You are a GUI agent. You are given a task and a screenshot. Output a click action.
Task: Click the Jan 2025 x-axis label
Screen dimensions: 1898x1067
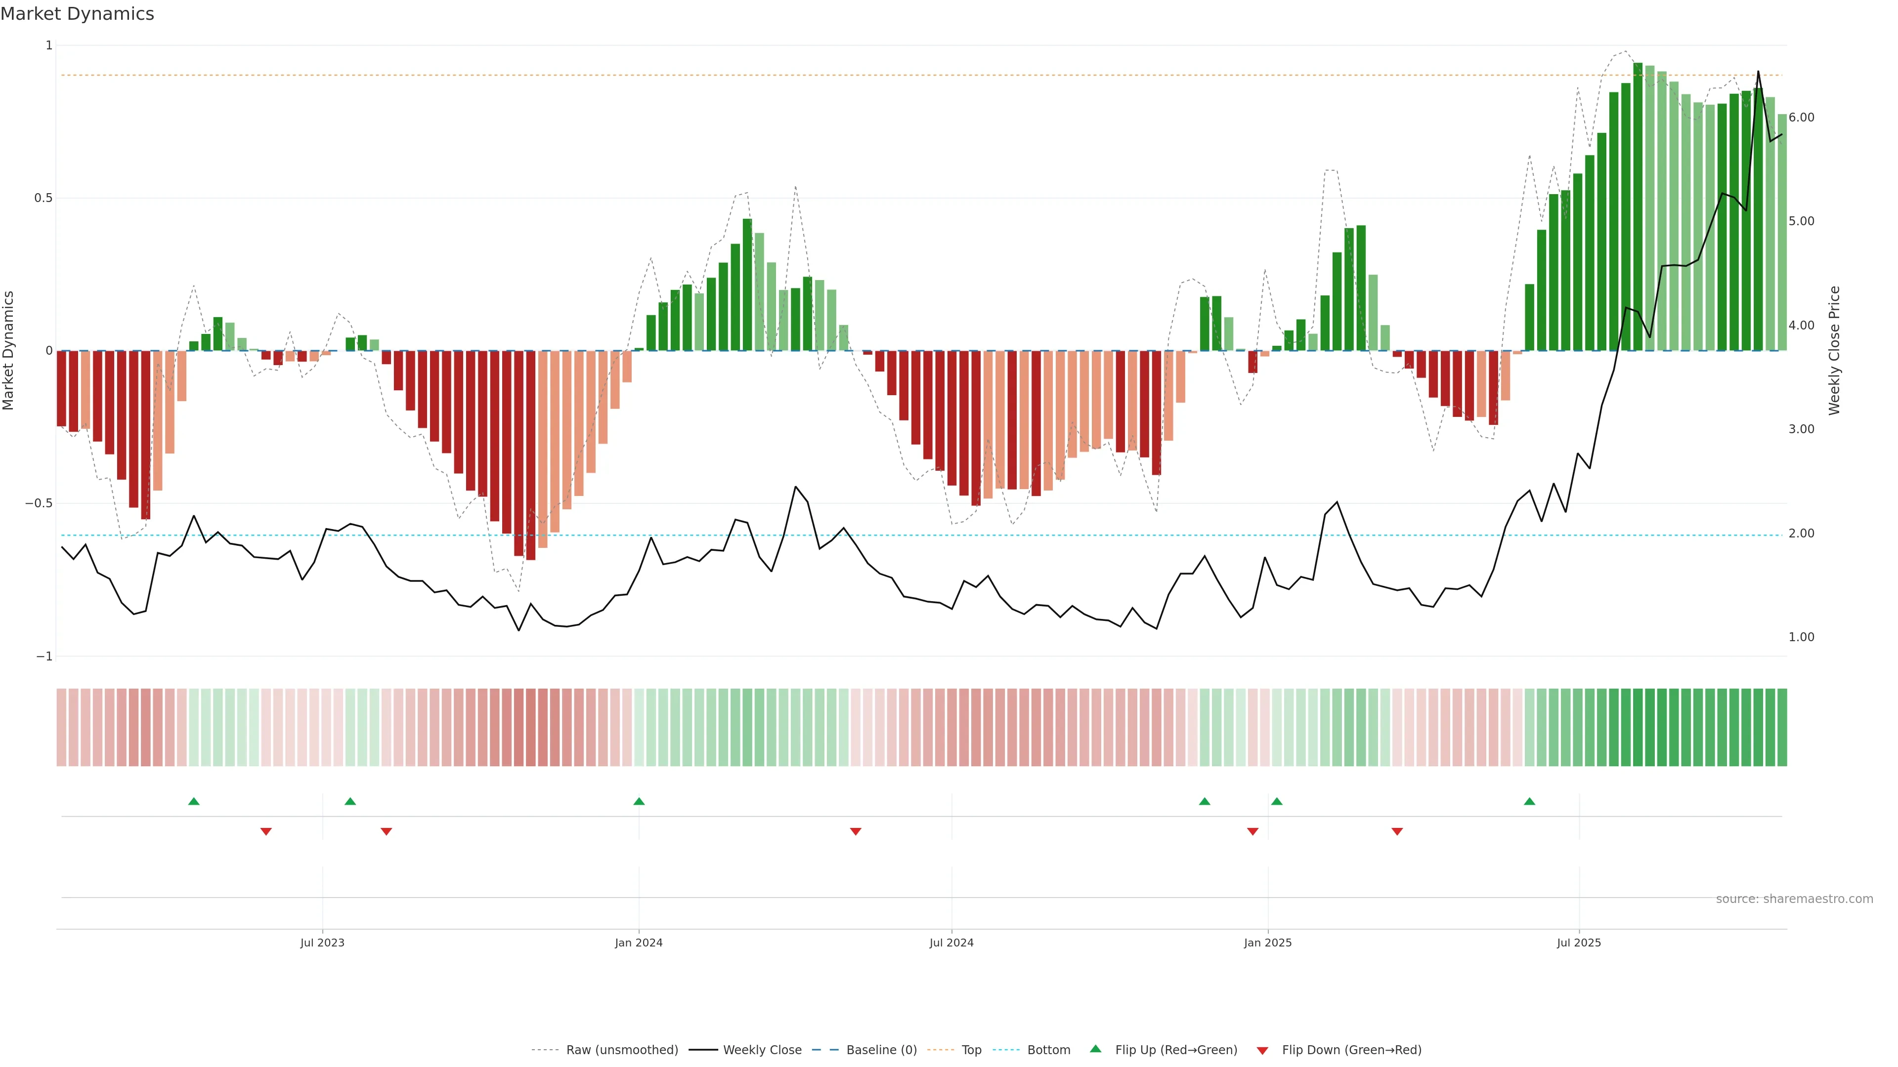[x=1267, y=943]
